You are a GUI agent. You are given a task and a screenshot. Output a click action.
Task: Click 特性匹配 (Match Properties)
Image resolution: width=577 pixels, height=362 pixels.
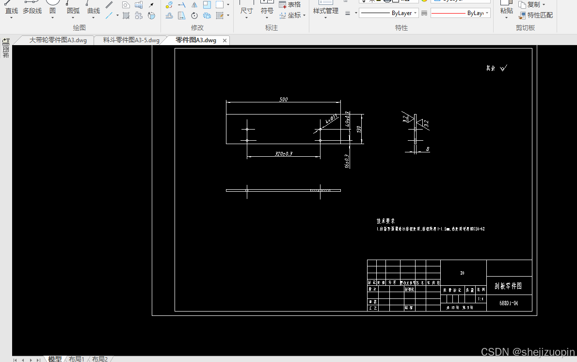coord(536,16)
